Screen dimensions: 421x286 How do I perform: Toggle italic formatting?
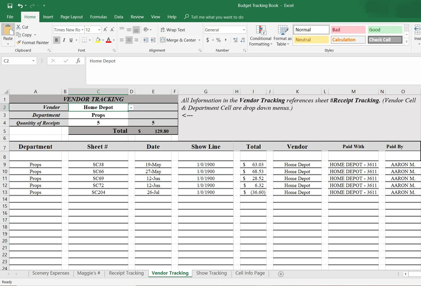(64, 40)
